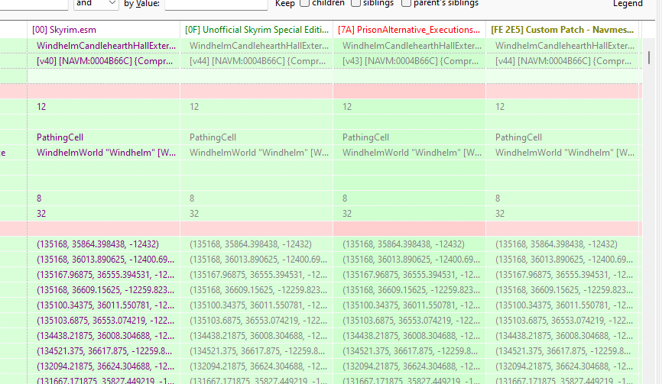This screenshot has height=384, width=662.
Task: Focus the by Value input field
Action: 216,4
